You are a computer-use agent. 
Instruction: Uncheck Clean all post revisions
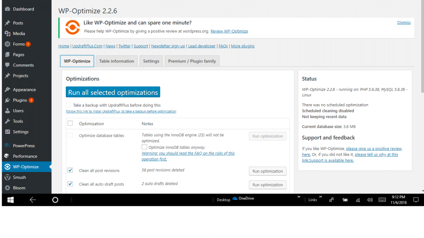coord(70,170)
